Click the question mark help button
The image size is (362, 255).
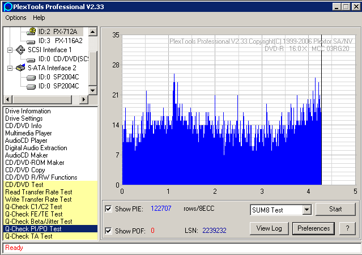point(347,228)
